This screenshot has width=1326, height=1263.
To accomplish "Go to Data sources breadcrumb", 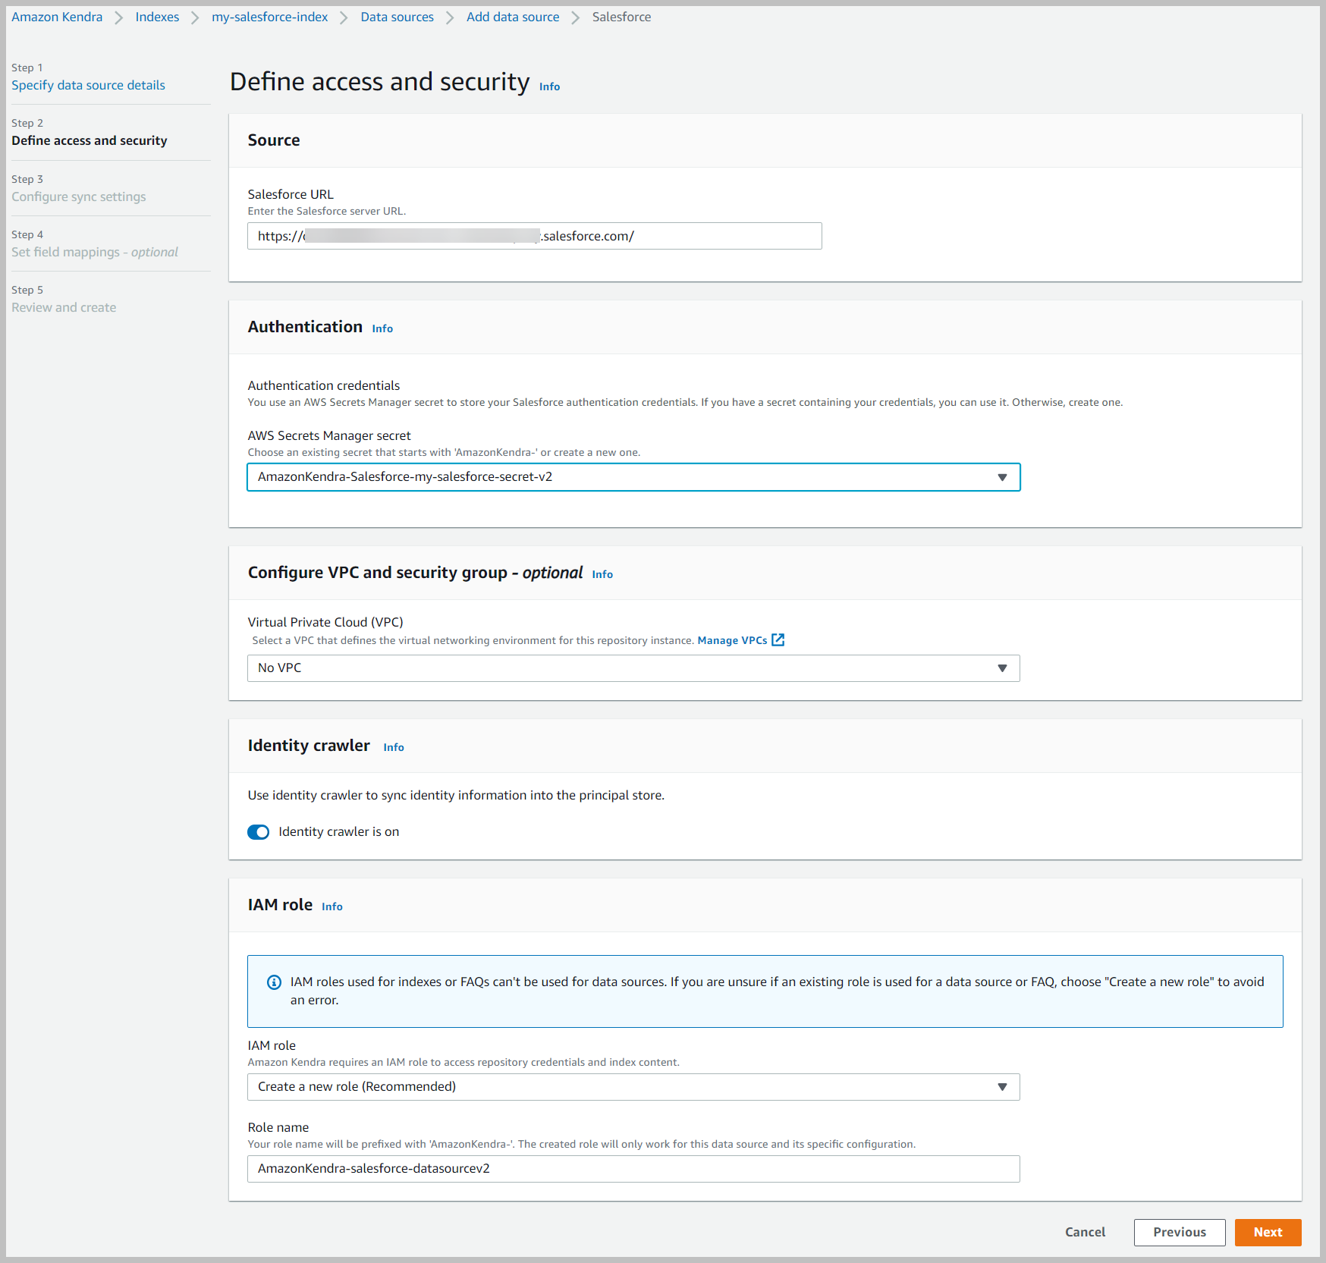I will [397, 17].
